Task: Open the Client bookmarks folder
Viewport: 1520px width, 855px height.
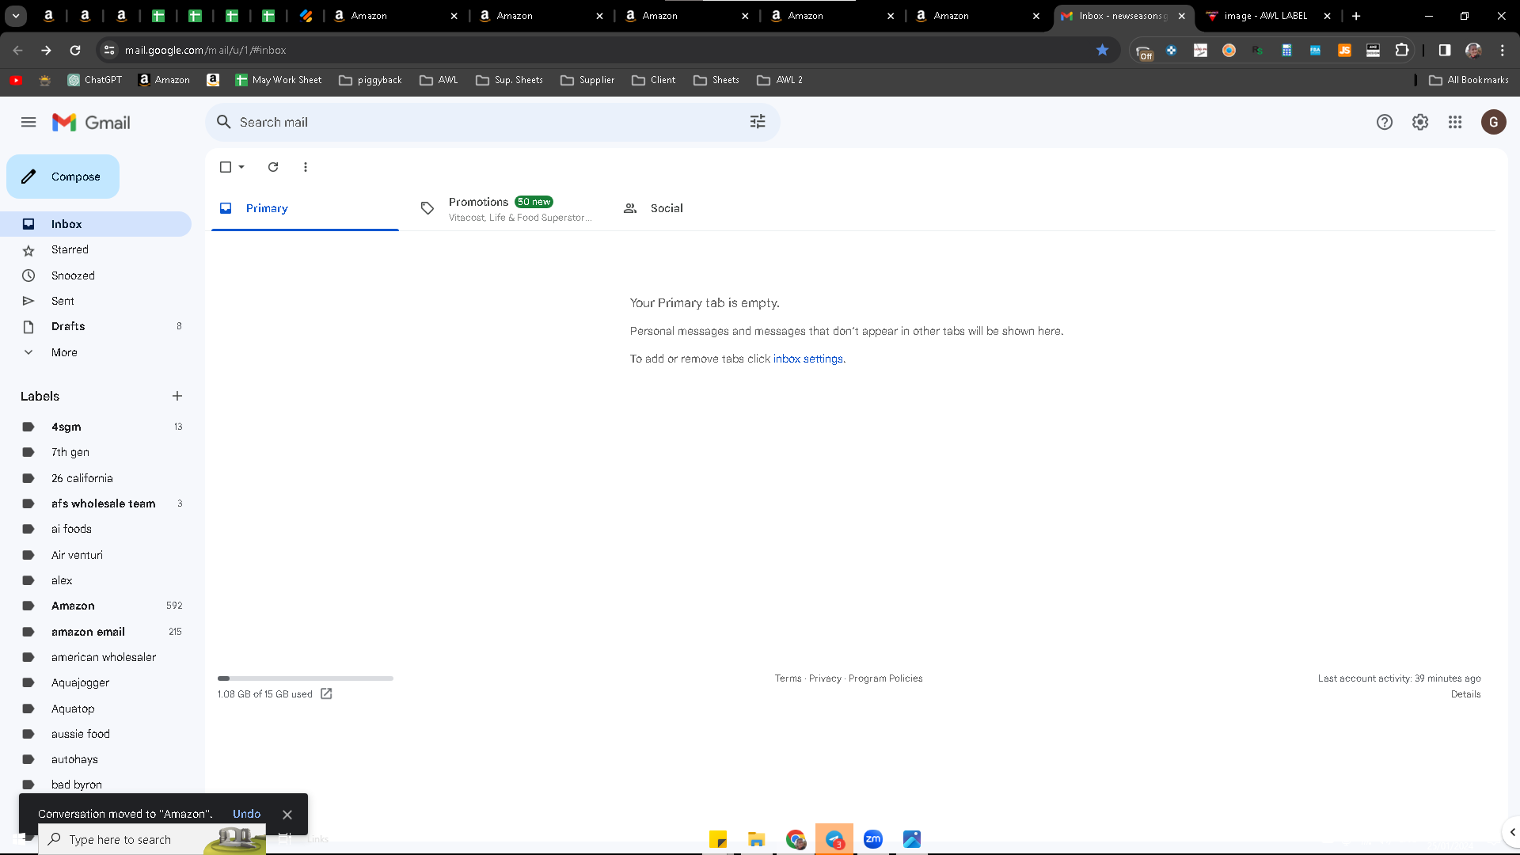Action: [x=653, y=80]
